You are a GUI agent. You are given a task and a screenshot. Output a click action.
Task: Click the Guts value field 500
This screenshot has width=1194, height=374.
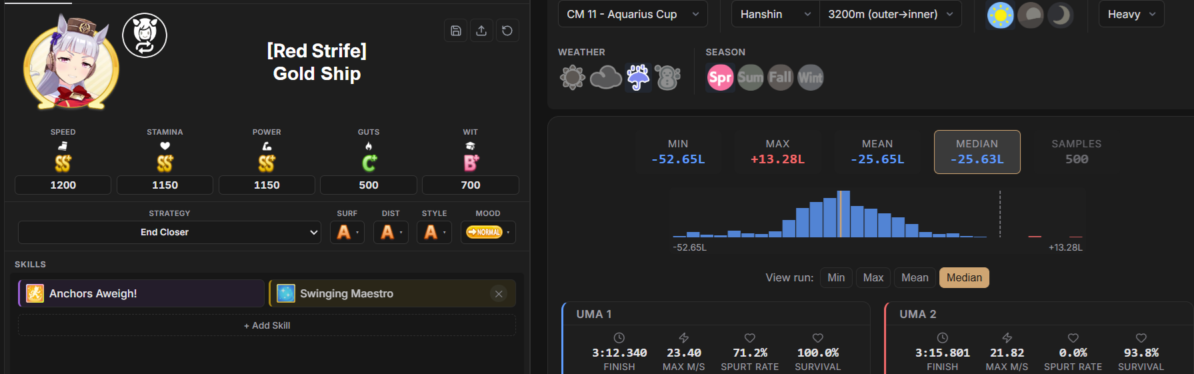(x=369, y=185)
